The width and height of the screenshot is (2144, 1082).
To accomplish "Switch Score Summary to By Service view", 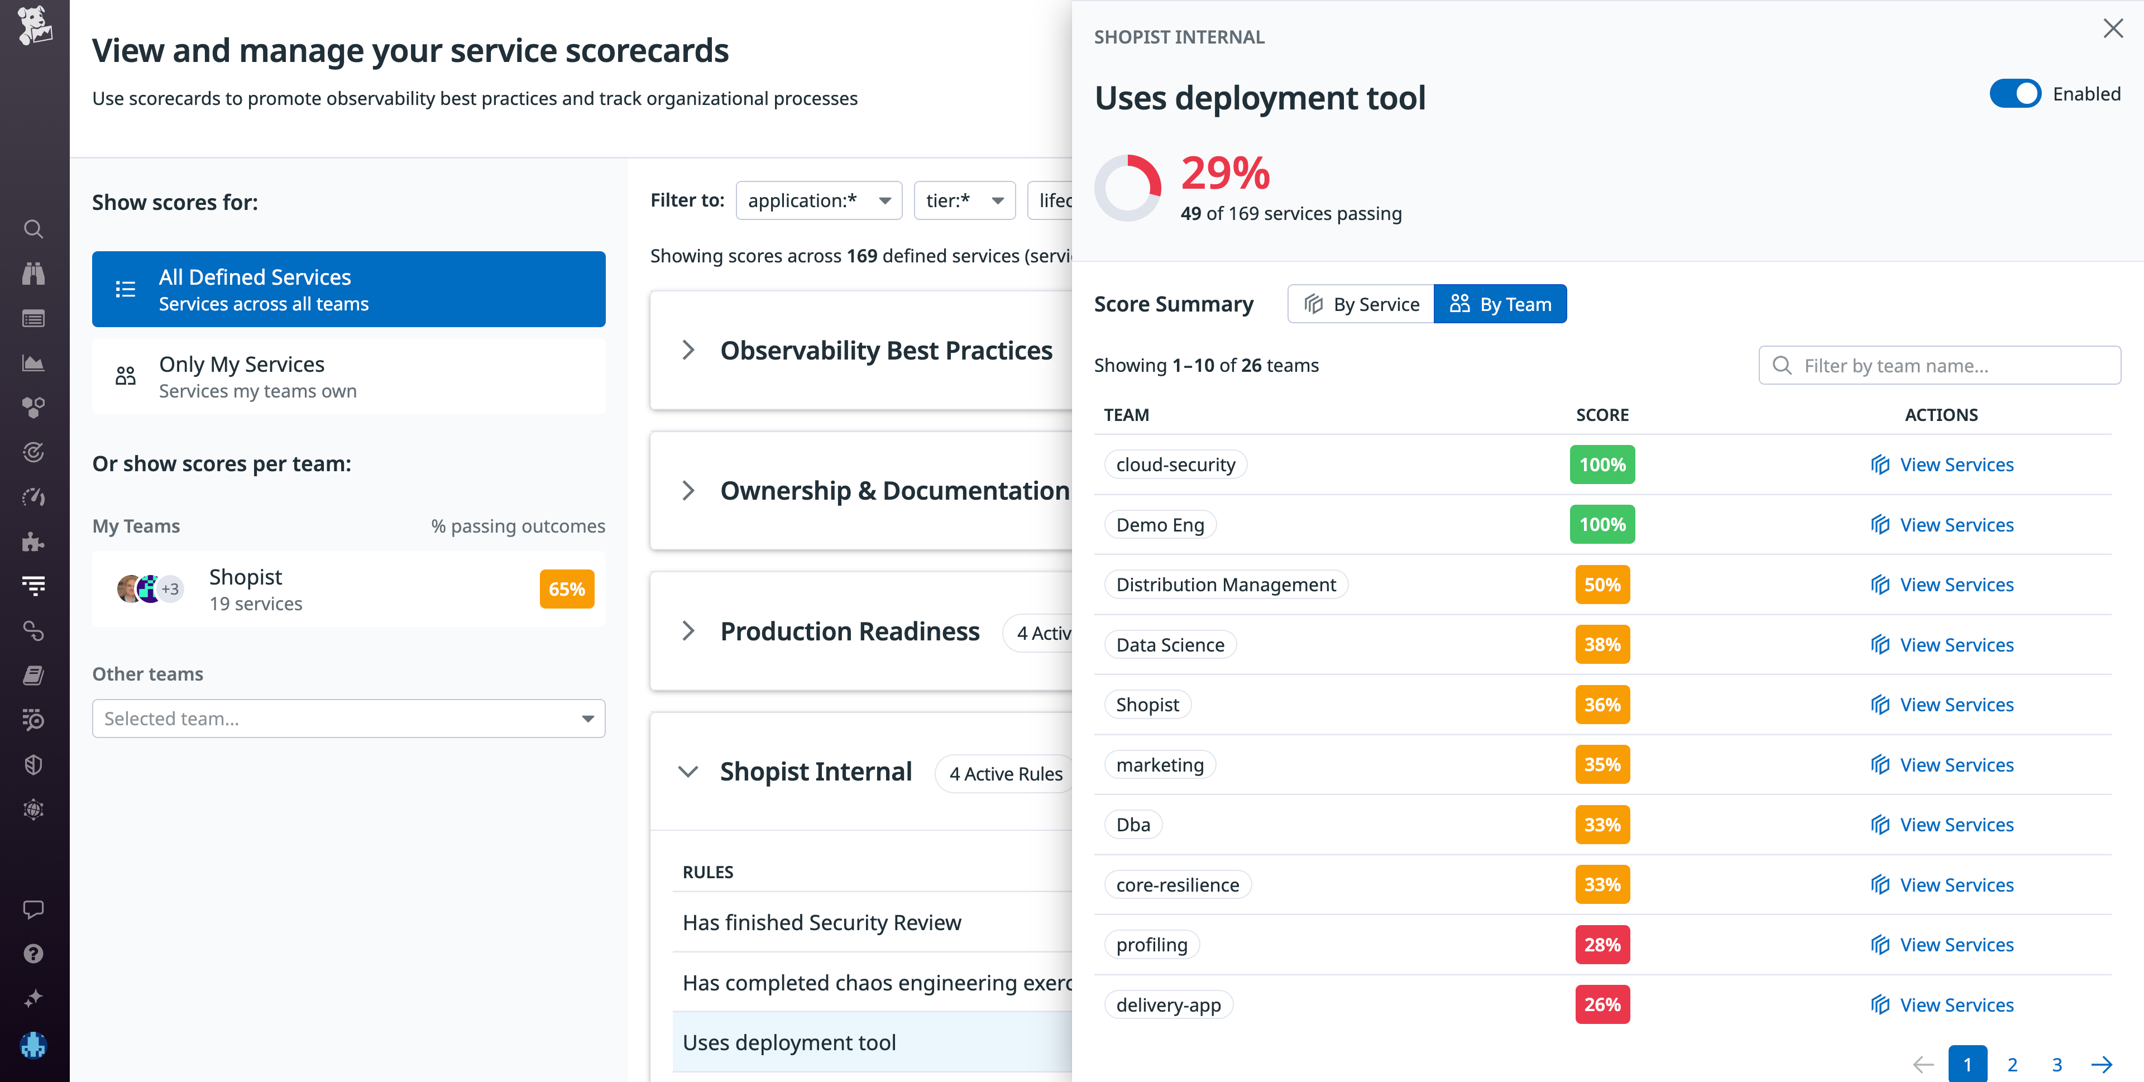I will (x=1359, y=304).
